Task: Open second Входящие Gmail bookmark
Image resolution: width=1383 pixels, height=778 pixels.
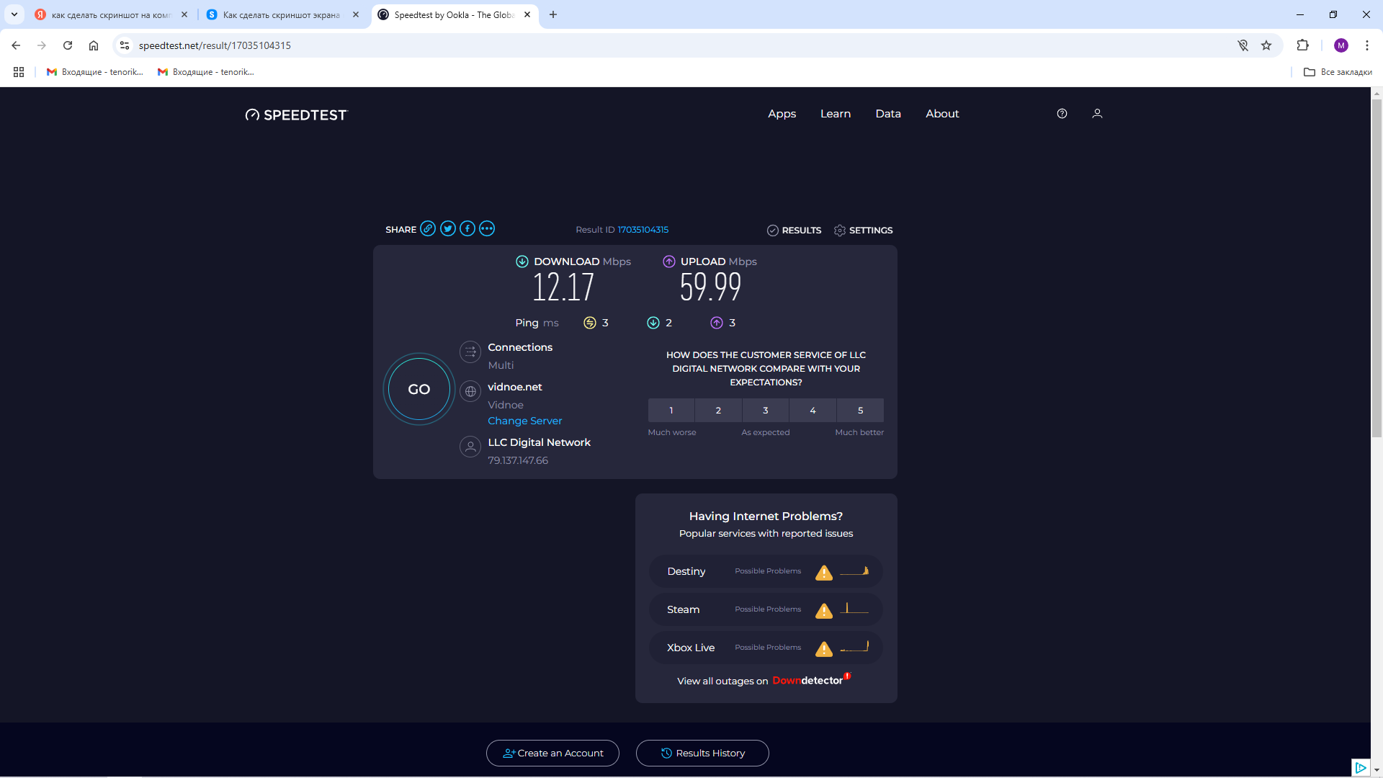Action: tap(206, 72)
